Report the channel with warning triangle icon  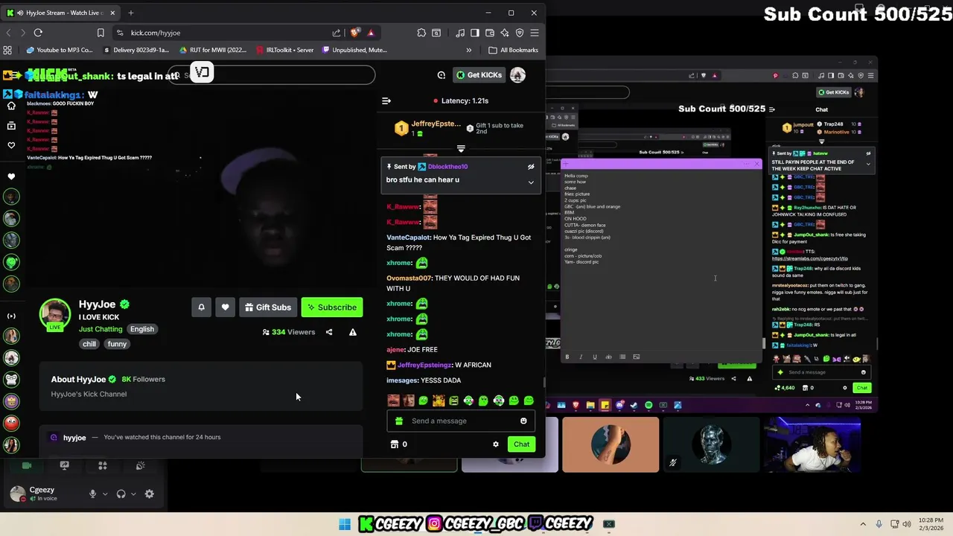coord(353,332)
